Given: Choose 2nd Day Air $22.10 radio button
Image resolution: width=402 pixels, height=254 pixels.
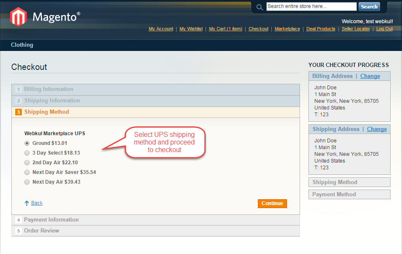Looking at the screenshot, I should 27,163.
